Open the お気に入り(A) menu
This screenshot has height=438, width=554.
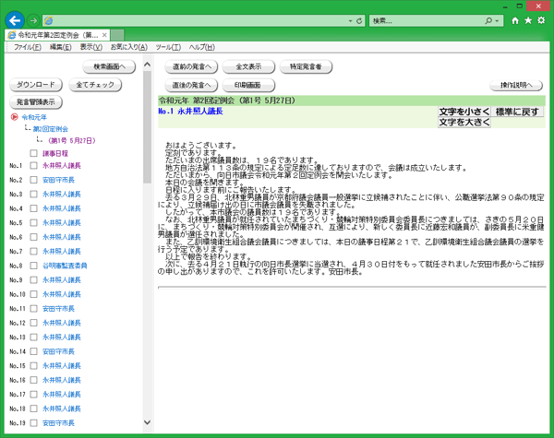point(129,47)
